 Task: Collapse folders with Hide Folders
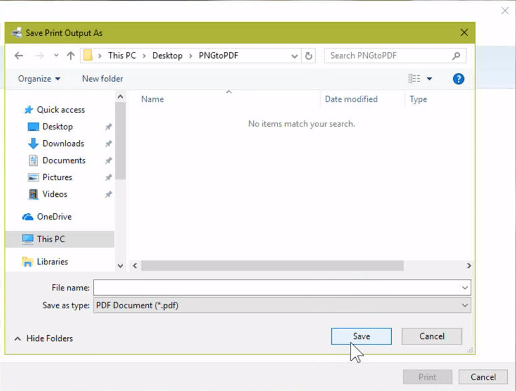(43, 338)
